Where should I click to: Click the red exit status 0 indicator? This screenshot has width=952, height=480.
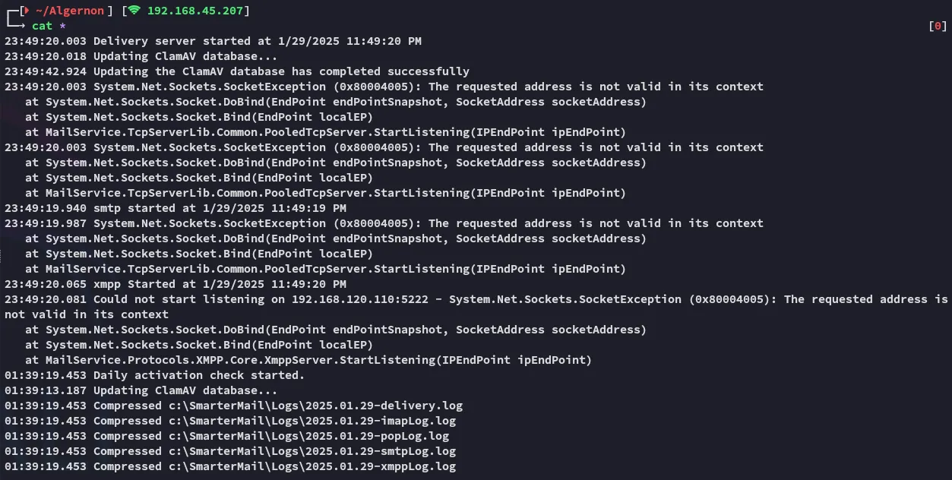(x=938, y=26)
